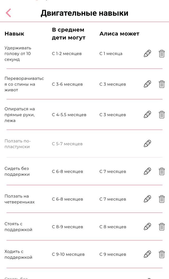Click the title 'Двигательные навыки'
The image size is (169, 279).
pos(84,12)
